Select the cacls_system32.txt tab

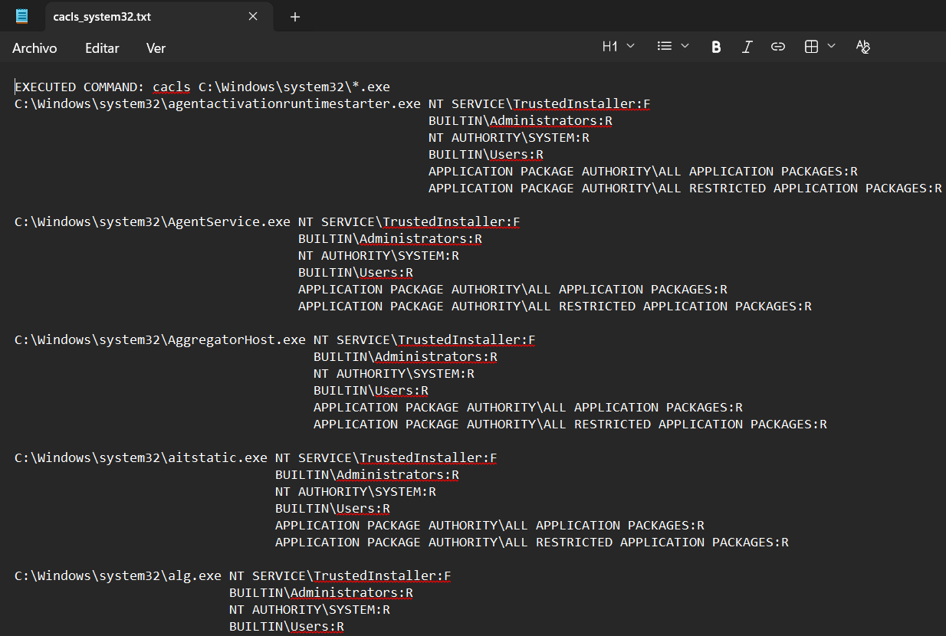(102, 17)
